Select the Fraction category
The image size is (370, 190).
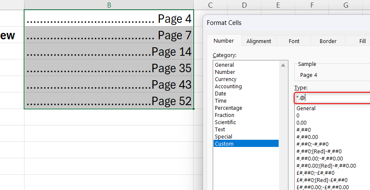[x=246, y=115]
